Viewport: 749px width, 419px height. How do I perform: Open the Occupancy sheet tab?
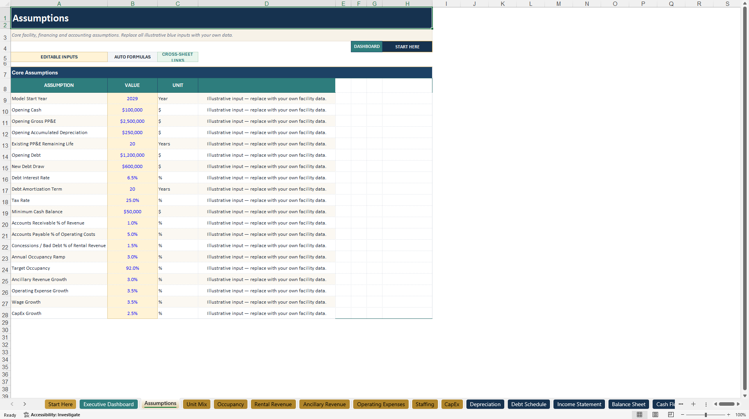tap(231, 404)
